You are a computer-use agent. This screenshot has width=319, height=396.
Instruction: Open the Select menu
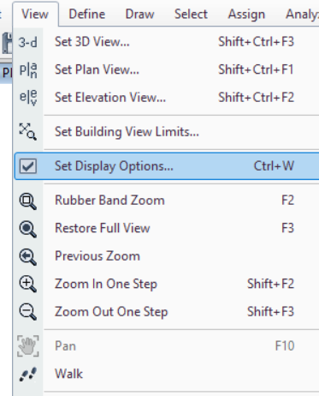tap(191, 14)
